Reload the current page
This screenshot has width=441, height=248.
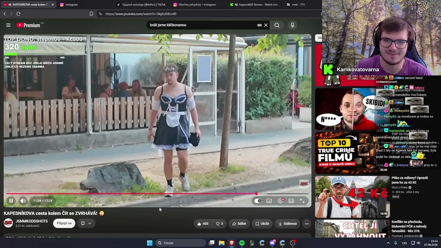18,14
